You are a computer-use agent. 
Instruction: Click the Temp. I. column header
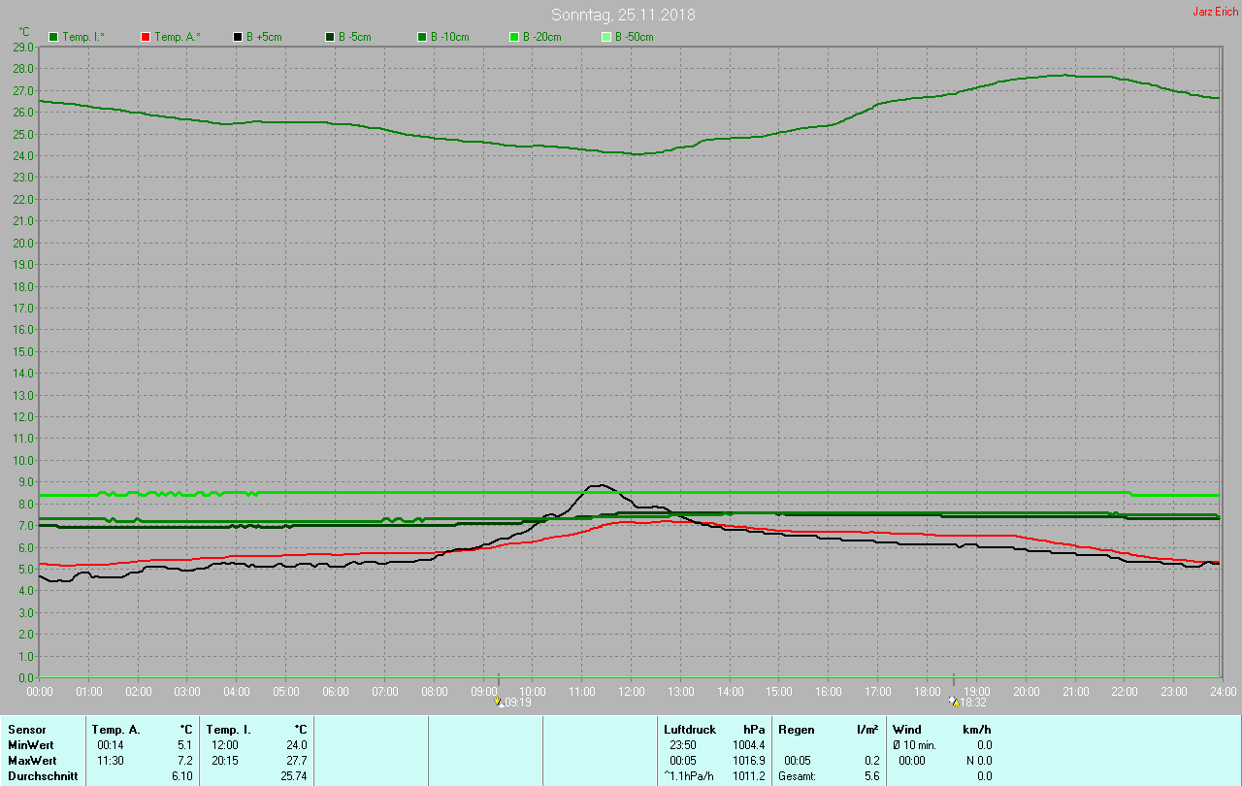coord(228,730)
